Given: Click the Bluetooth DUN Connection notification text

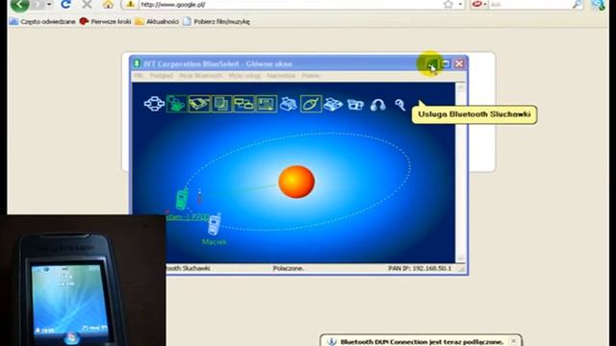Looking at the screenshot, I should (x=422, y=342).
